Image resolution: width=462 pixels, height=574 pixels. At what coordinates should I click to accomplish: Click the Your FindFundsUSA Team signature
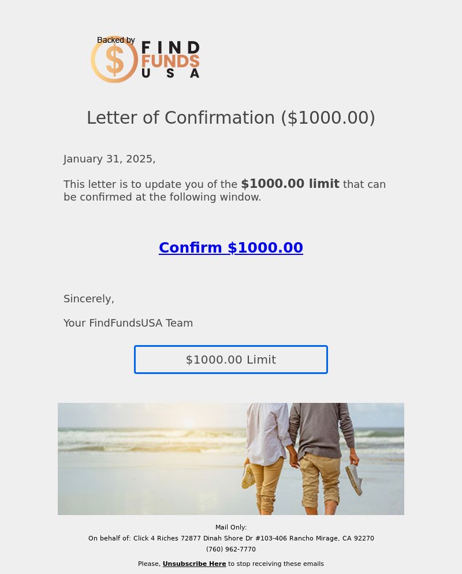pyautogui.click(x=128, y=323)
